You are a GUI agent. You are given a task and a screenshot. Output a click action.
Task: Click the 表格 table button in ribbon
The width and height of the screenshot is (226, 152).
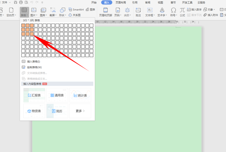point(24,12)
